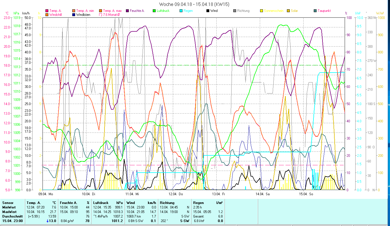Click the 7.6 Monat-Ø legend swatch

pos(100,15)
